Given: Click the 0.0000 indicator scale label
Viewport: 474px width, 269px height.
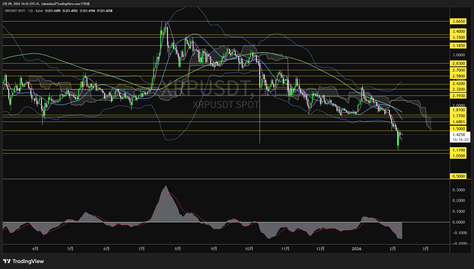Looking at the screenshot, I should (x=459, y=222).
